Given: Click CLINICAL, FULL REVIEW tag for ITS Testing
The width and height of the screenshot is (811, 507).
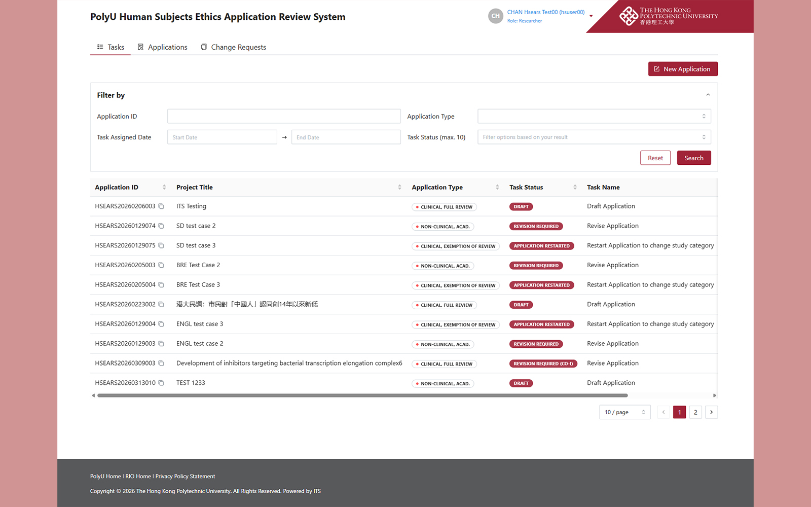Looking at the screenshot, I should 444,207.
